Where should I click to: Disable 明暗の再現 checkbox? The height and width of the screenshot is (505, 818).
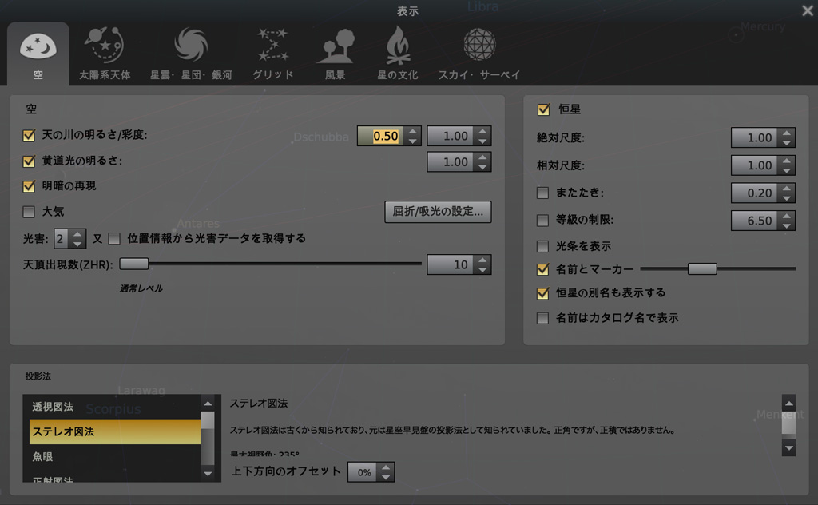pyautogui.click(x=29, y=186)
